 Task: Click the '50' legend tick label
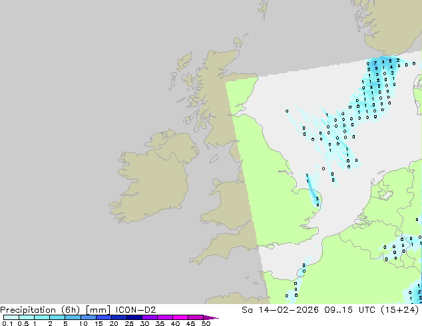pyautogui.click(x=206, y=323)
